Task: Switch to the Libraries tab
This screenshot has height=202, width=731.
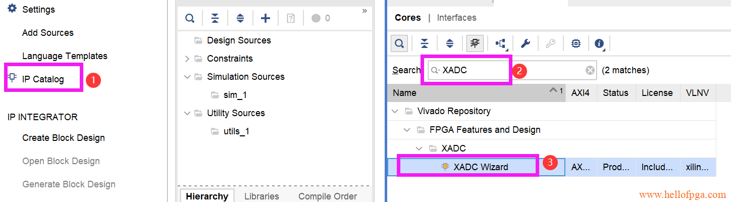Action: [x=261, y=196]
